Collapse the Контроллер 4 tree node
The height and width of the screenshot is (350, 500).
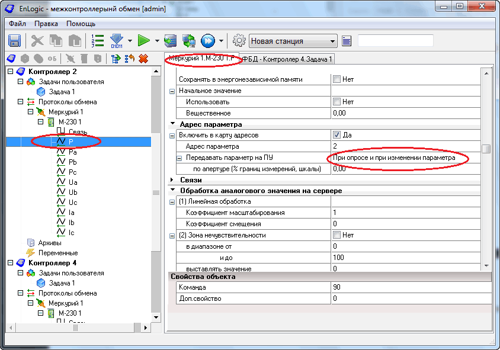[10, 263]
